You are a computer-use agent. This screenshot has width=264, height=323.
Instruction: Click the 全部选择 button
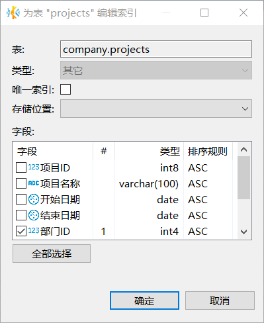pyautogui.click(x=52, y=254)
